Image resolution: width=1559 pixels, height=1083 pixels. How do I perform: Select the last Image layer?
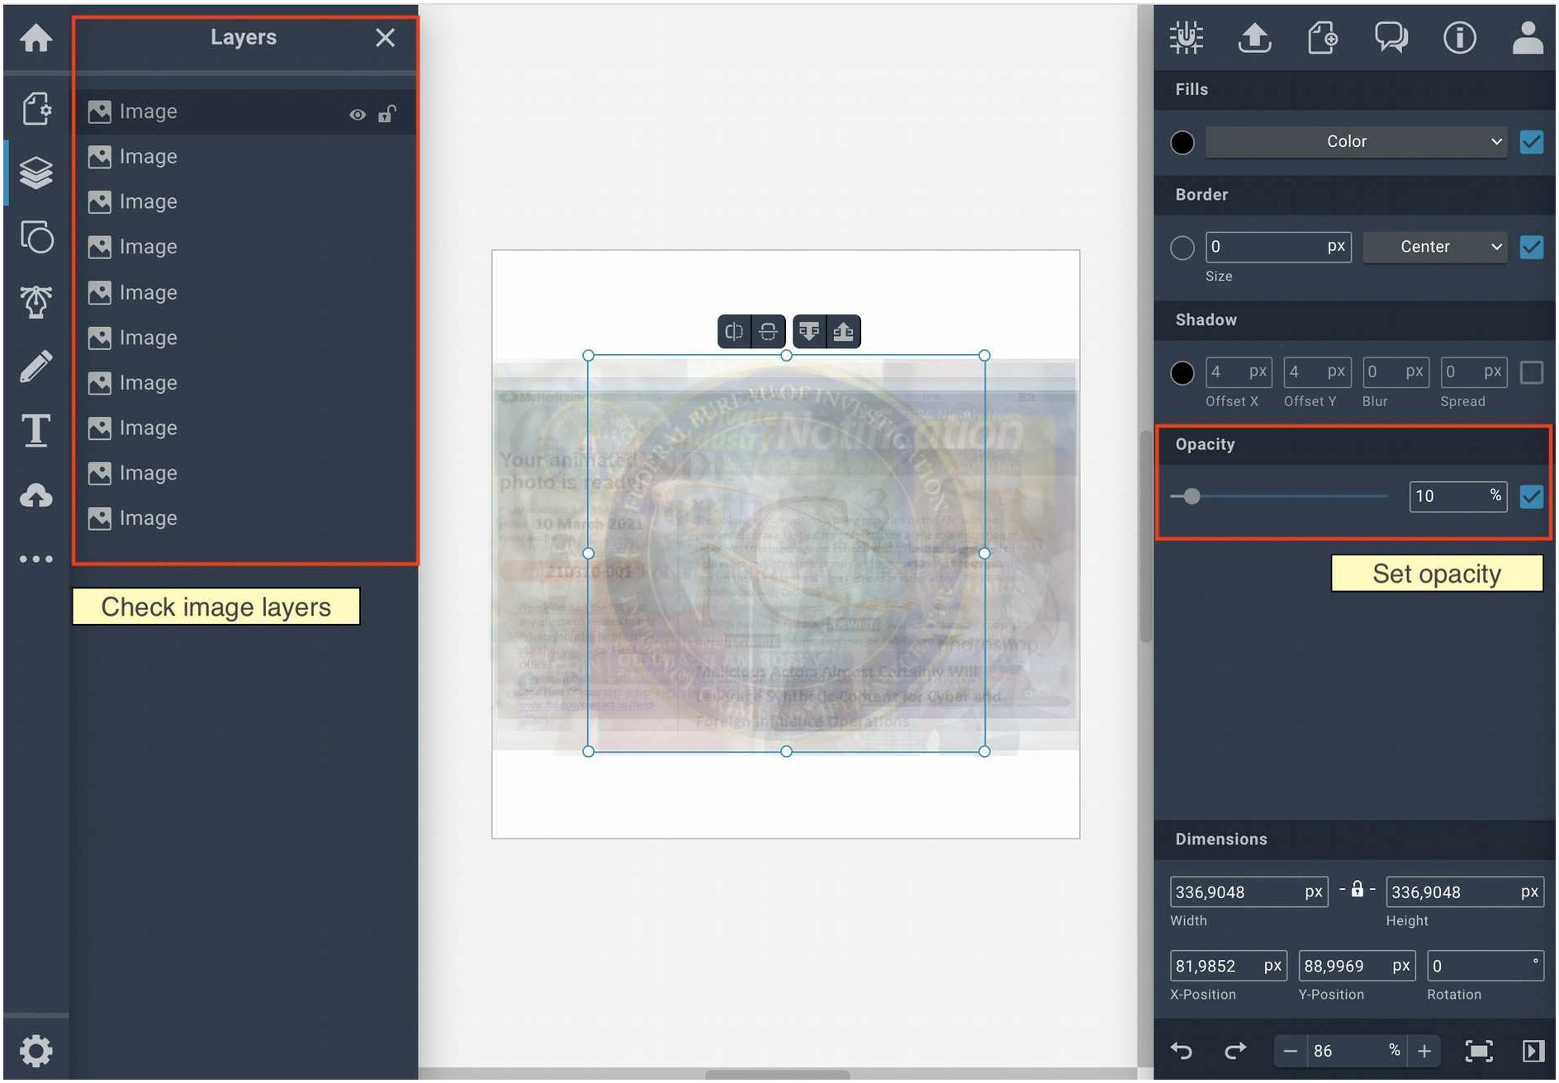245,518
